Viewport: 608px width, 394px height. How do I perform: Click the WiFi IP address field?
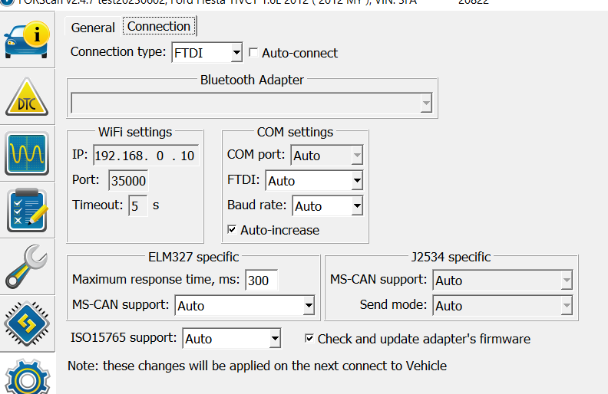(146, 156)
